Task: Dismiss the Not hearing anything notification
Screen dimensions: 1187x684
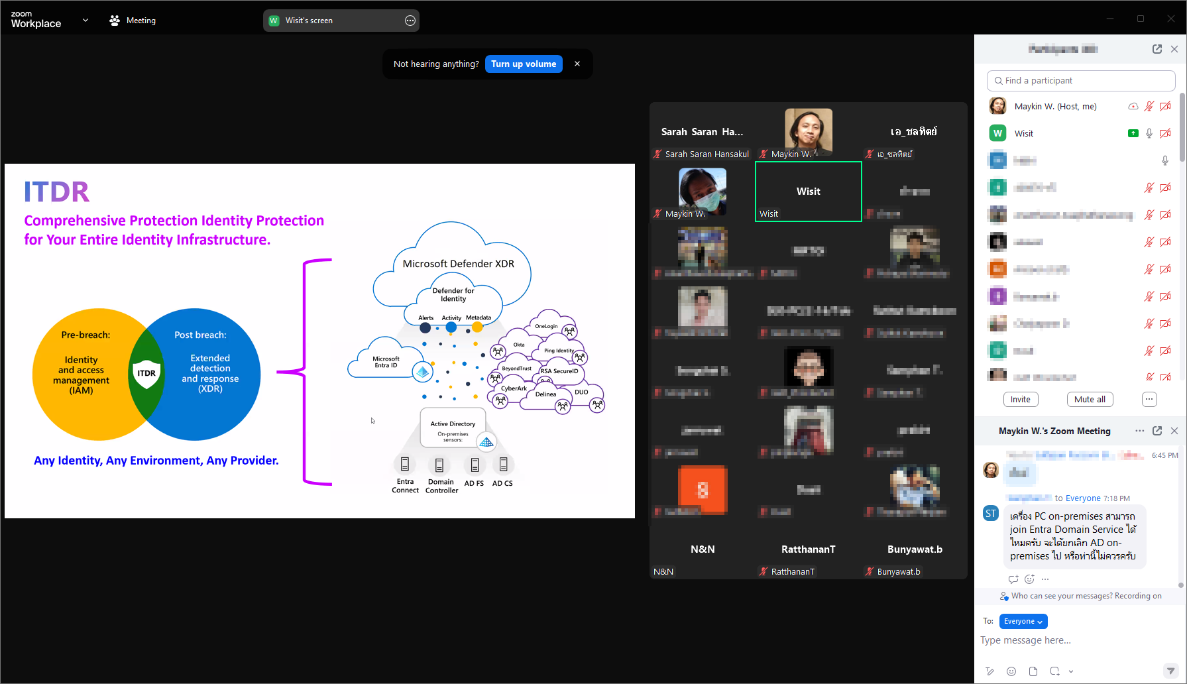Action: tap(577, 64)
